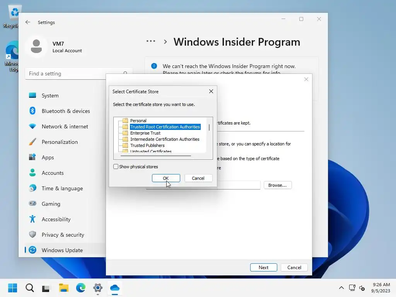The width and height of the screenshot is (396, 297).
Task: Click the muted volume tray icon
Action: pos(362,288)
